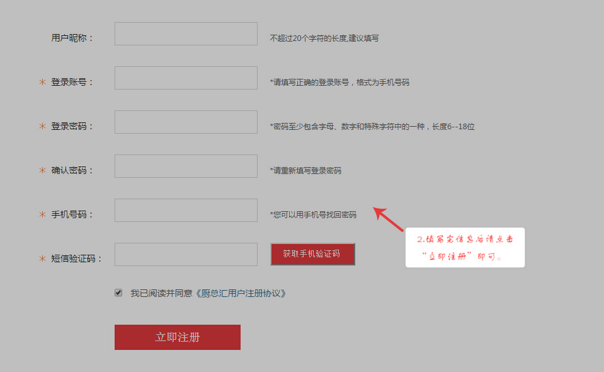Screen dimensions: 604x372
Task: Click the 我已阅读并同意 text beside the checkbox
Action: point(162,293)
